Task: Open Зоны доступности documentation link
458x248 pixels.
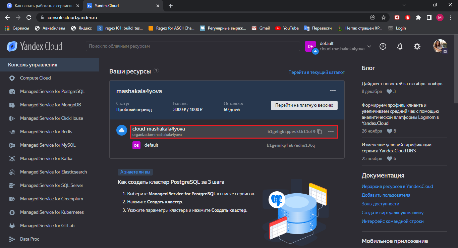Action: pos(381,204)
